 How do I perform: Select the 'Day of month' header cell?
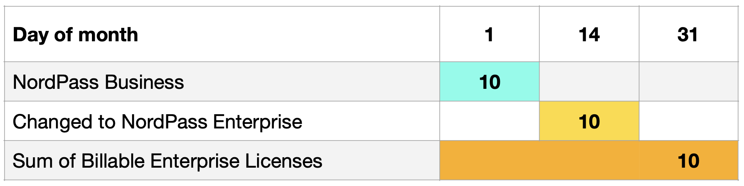click(222, 34)
